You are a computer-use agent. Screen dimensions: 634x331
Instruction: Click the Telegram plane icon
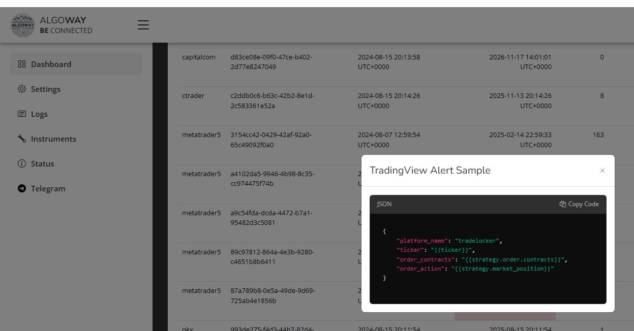point(22,188)
